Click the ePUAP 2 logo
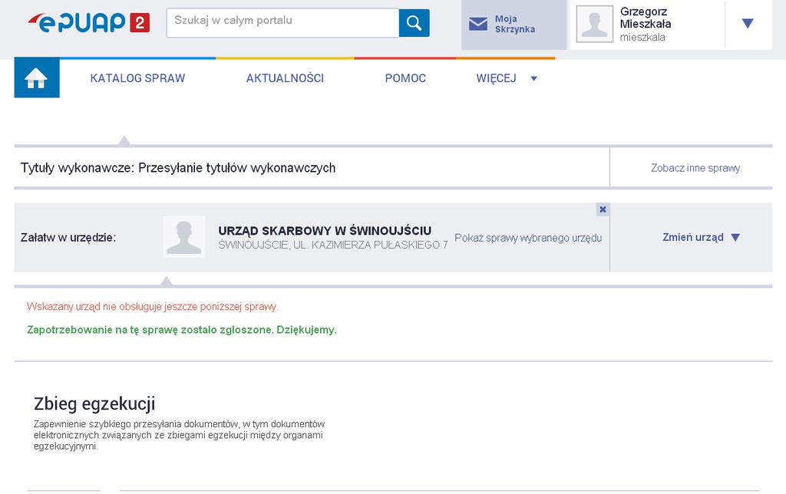 click(x=89, y=22)
